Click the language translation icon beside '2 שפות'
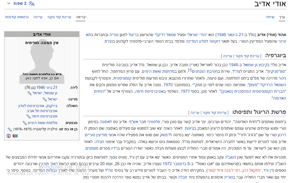The height and width of the screenshot is (183, 290). click(32, 4)
